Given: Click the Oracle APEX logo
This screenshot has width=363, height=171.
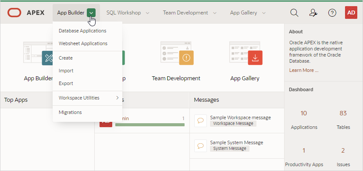Looking at the screenshot, I should [26, 13].
